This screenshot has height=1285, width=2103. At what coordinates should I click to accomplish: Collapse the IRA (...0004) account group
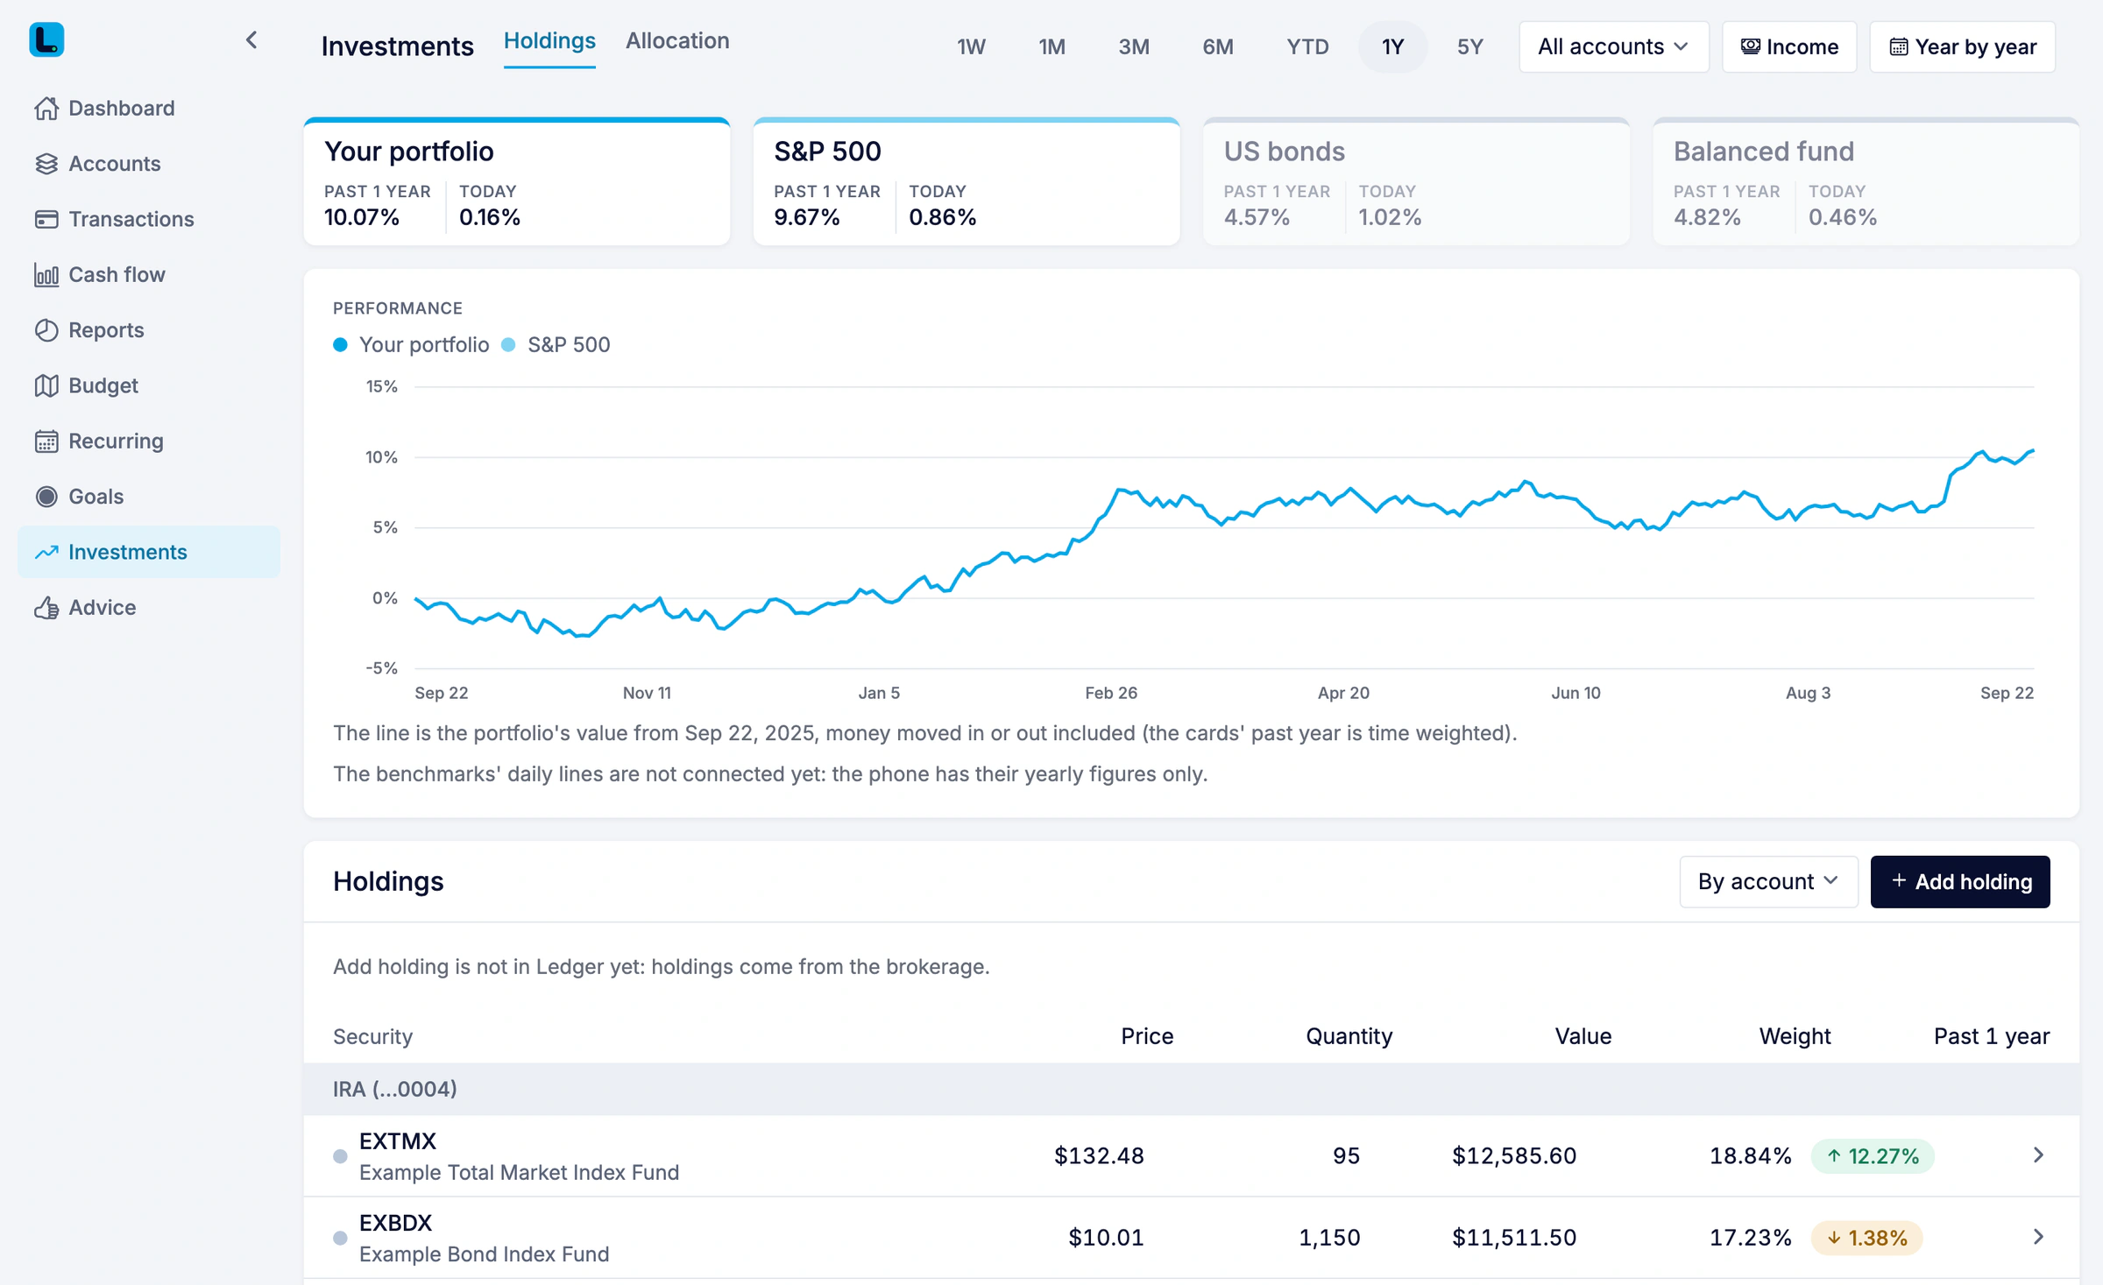pos(1192,1089)
